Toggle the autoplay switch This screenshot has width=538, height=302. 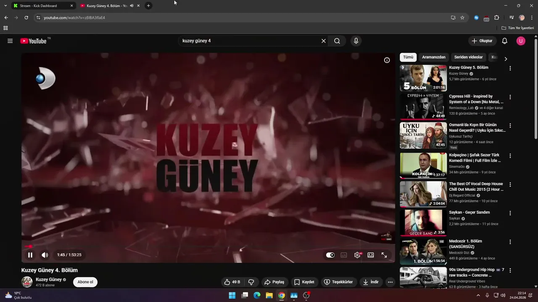(x=330, y=255)
